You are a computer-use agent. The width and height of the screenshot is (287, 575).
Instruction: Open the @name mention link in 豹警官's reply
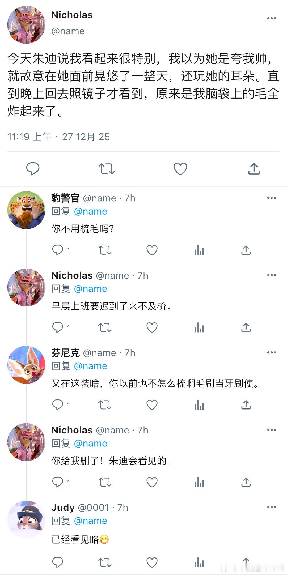click(x=90, y=211)
